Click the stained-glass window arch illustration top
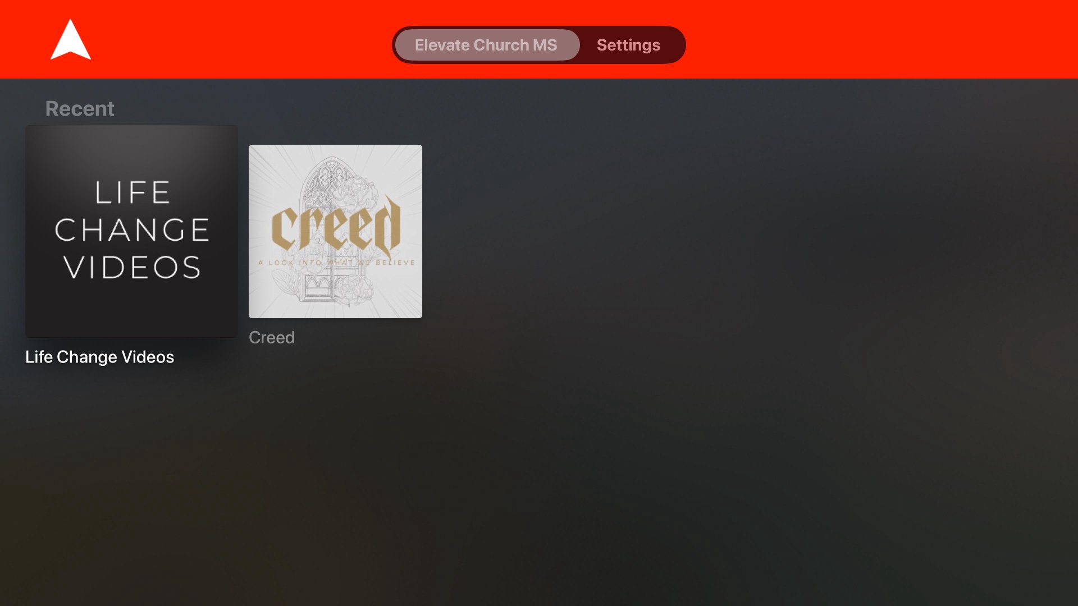This screenshot has height=606, width=1078. [331, 173]
